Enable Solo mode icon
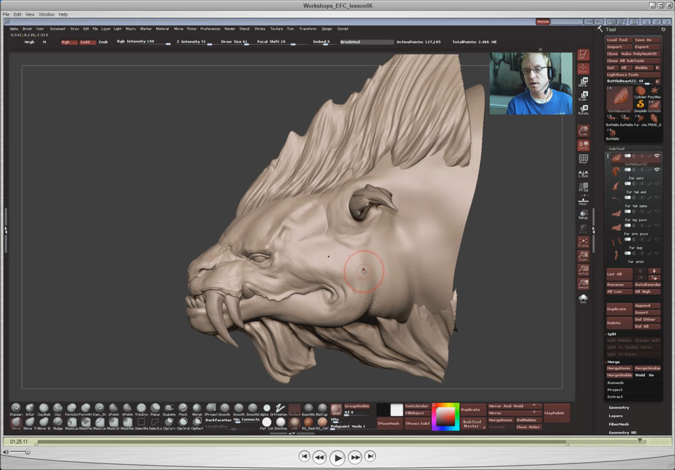Viewport: 675px width, 470px height. click(x=583, y=298)
